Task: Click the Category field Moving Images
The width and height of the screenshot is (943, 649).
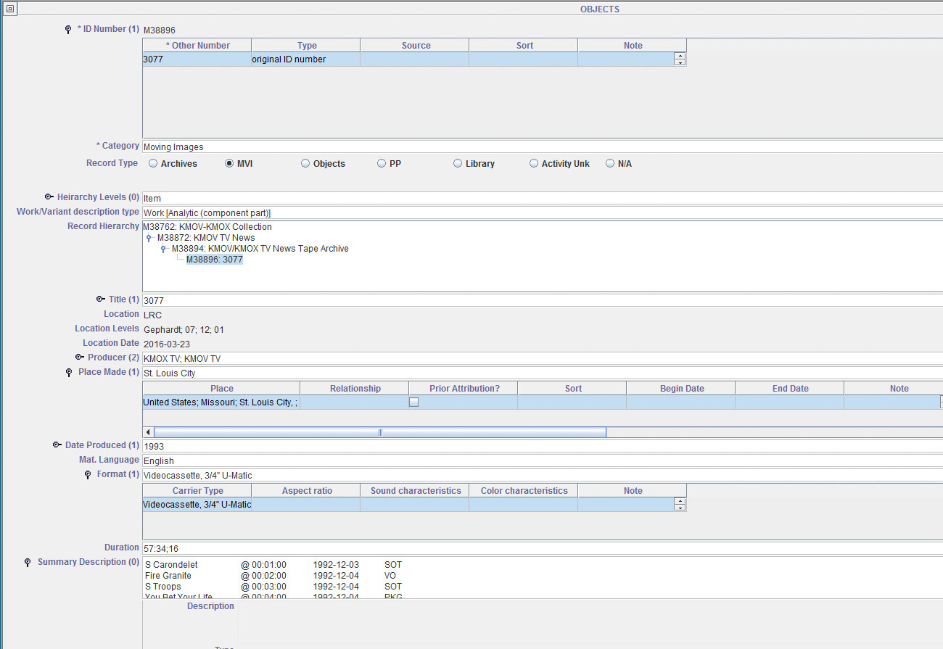Action: tap(543, 146)
